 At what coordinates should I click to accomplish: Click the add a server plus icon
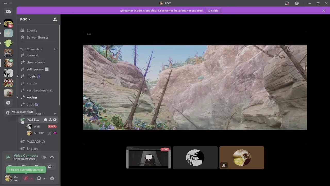click(x=8, y=103)
